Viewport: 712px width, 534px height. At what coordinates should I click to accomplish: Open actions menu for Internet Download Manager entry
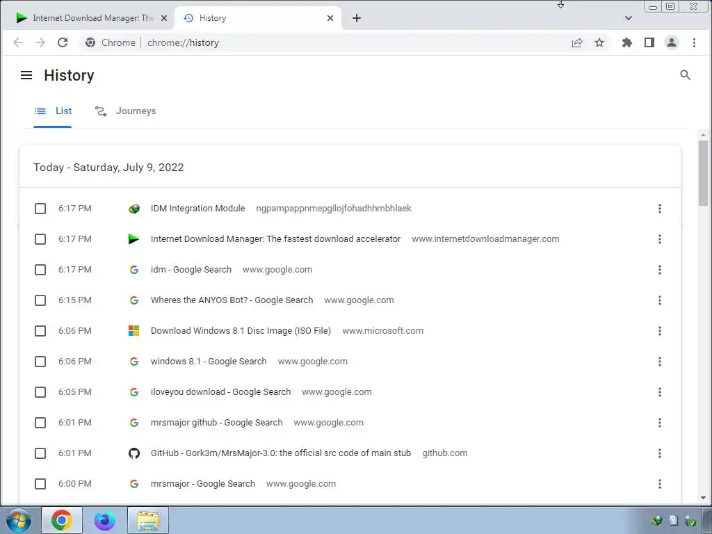[659, 239]
